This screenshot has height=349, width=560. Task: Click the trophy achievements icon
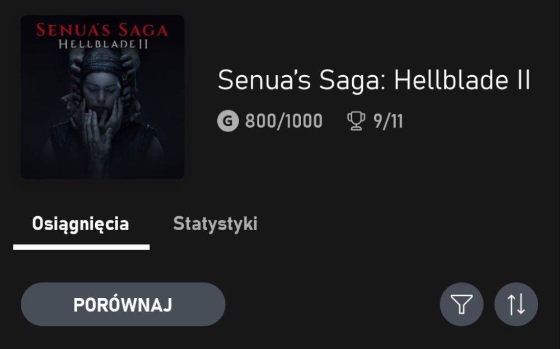point(356,120)
